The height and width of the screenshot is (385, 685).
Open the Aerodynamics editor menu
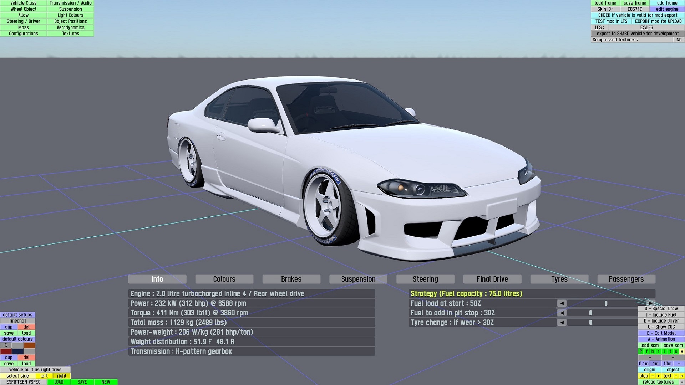(70, 27)
